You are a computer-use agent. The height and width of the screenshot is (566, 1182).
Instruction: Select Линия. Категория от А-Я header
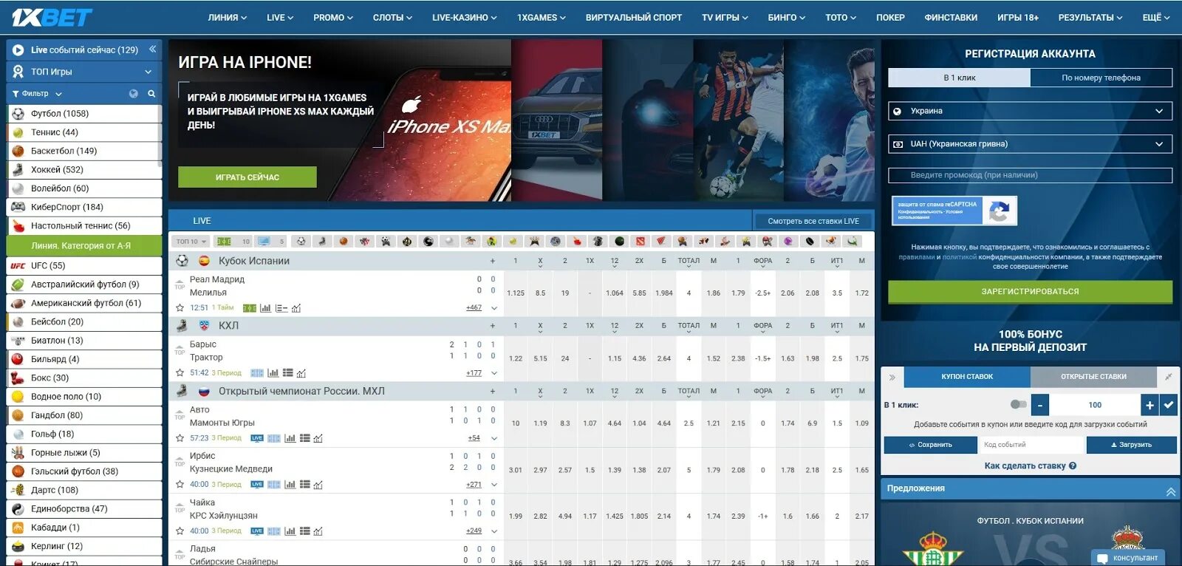pyautogui.click(x=83, y=246)
